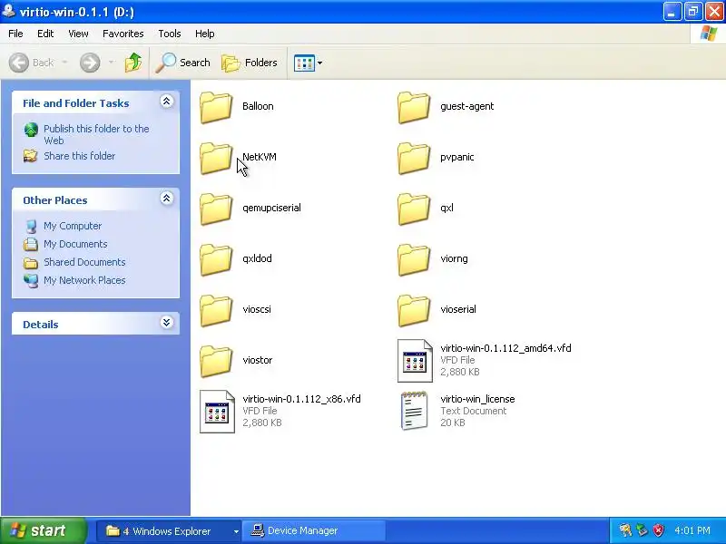Expand the Details panel
Screen dimensions: 726x544
coord(167,323)
